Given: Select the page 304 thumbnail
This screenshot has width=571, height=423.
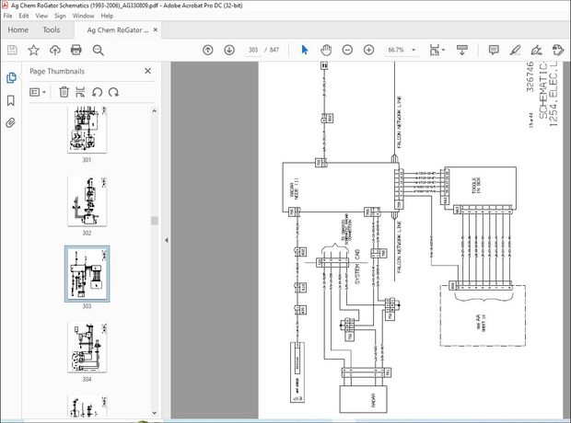Looking at the screenshot, I should tap(87, 348).
